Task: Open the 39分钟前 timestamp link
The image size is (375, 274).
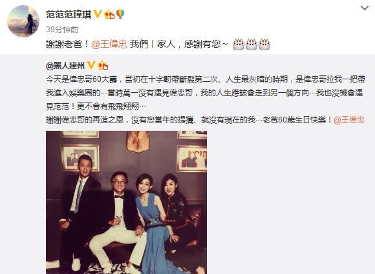Action: pyautogui.click(x=62, y=30)
